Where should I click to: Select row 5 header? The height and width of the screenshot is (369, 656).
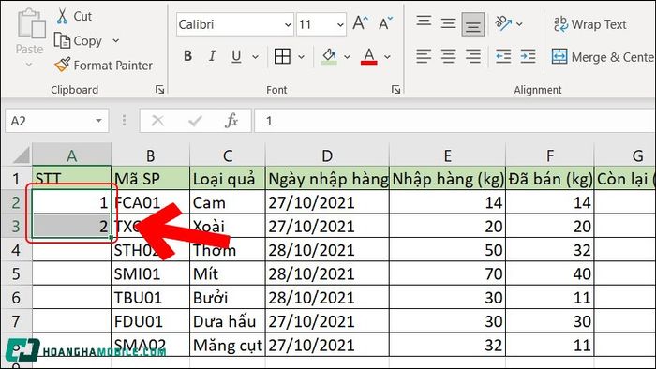16,273
